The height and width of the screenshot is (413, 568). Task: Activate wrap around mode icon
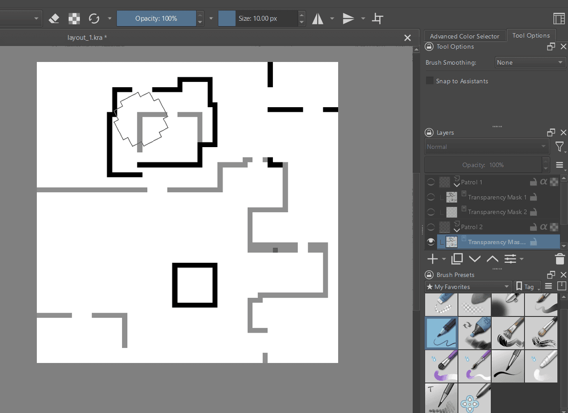[378, 18]
